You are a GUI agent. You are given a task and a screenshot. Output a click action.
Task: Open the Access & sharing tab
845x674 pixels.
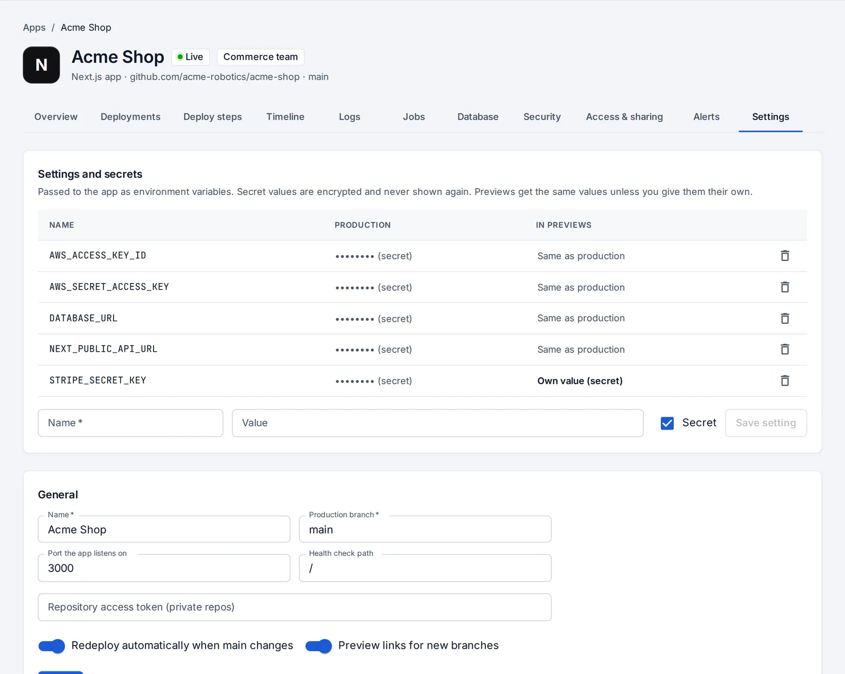pyautogui.click(x=624, y=117)
